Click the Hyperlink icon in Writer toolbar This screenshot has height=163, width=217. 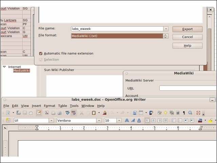(x=135, y=113)
